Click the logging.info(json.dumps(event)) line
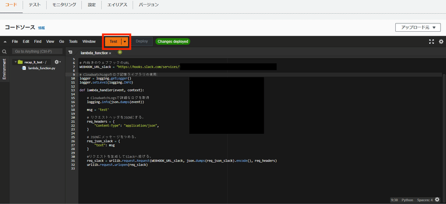446x204 pixels. click(115, 102)
